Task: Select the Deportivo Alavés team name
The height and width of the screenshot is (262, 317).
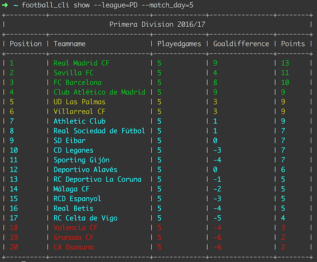Action: pyautogui.click(x=85, y=170)
